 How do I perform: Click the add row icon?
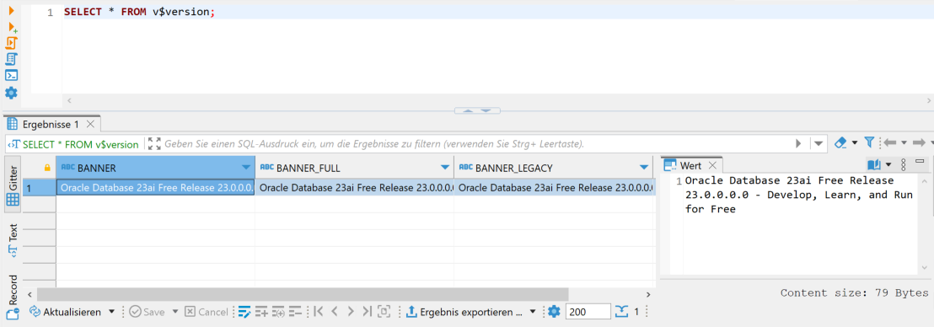pos(261,312)
